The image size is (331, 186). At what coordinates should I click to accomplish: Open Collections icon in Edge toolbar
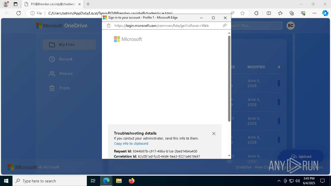tap(292, 13)
